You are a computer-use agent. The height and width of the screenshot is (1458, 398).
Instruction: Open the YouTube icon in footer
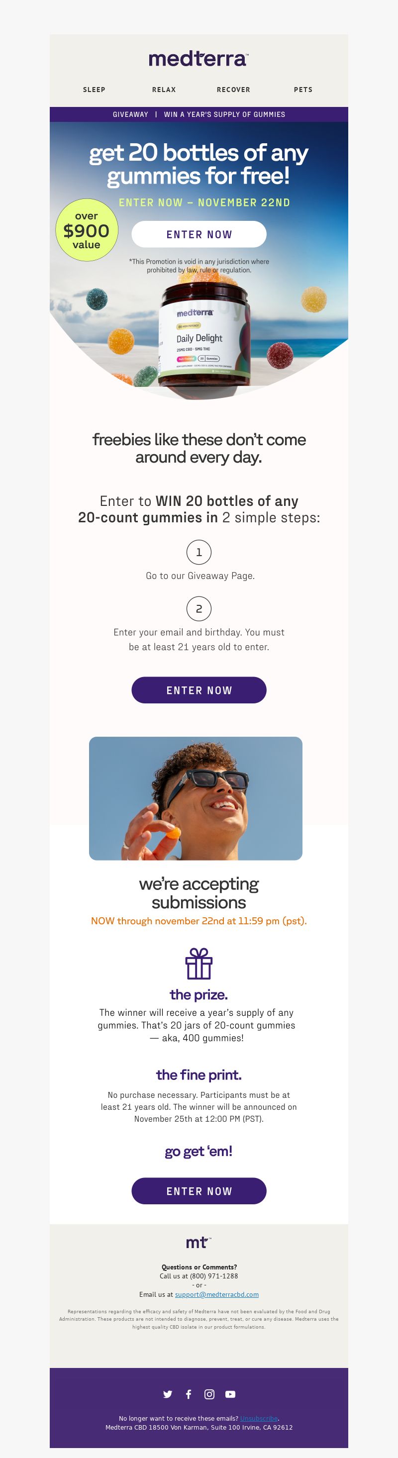[230, 1394]
